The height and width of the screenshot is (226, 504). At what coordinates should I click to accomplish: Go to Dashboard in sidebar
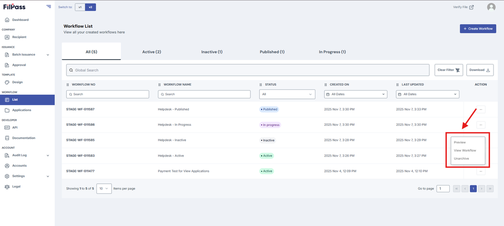pyautogui.click(x=20, y=20)
